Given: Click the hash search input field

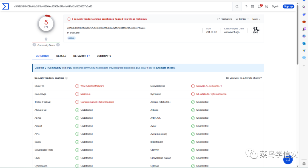Looking at the screenshot, I should click(122, 7).
